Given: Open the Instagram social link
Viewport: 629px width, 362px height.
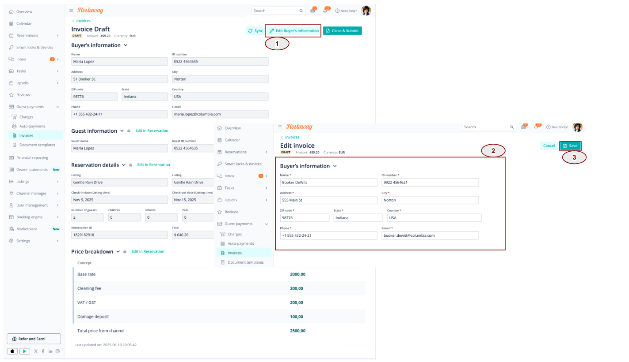Looking at the screenshot, I should (x=57, y=351).
